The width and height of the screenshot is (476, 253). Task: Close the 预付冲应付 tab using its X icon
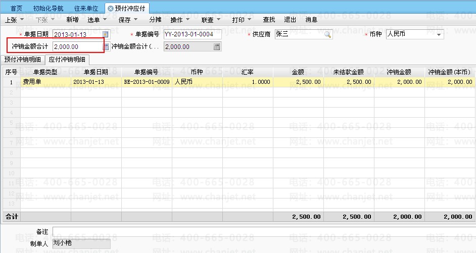point(111,9)
